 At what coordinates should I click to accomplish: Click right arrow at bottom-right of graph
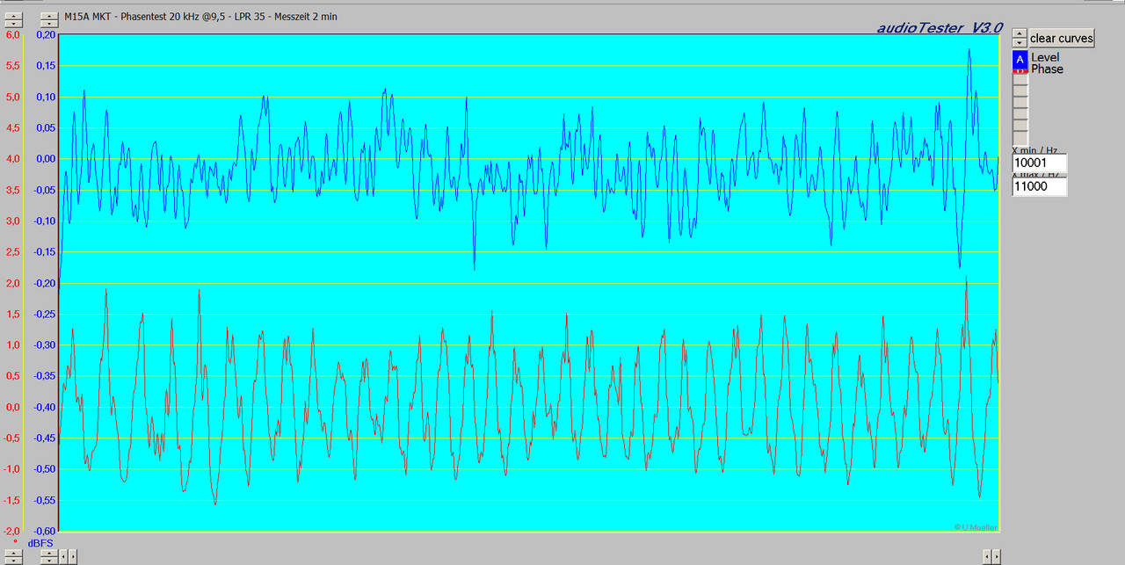point(997,556)
